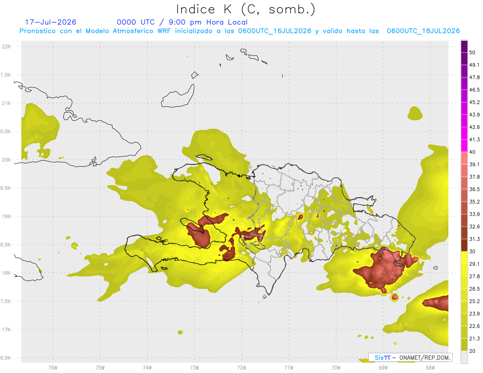Pick the magenta swatch between 40 and 41.3
The width and height of the screenshot is (483, 373).
[x=464, y=146]
